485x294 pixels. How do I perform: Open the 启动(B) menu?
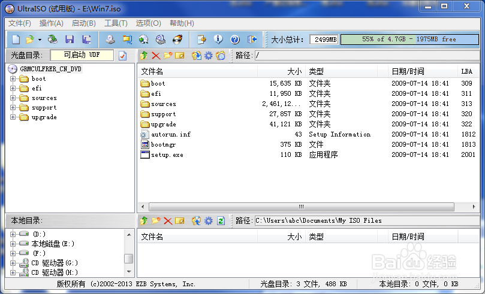click(x=83, y=23)
